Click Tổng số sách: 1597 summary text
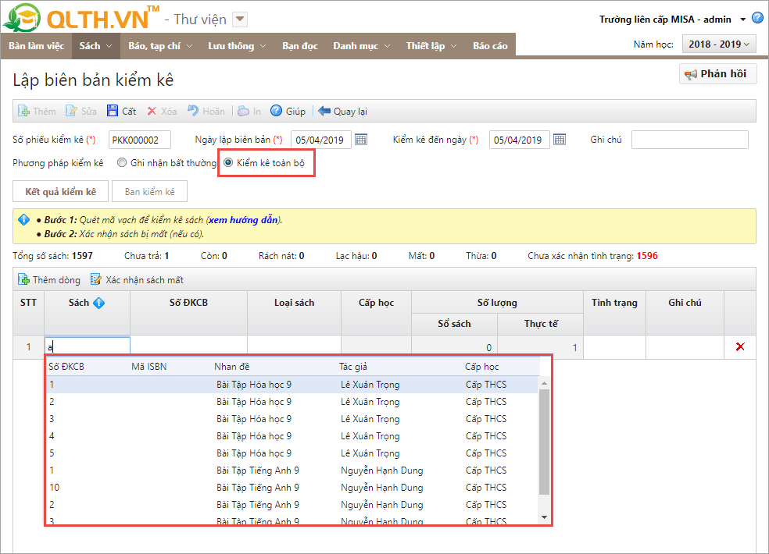Viewport: 769px width, 554px height. pos(52,256)
